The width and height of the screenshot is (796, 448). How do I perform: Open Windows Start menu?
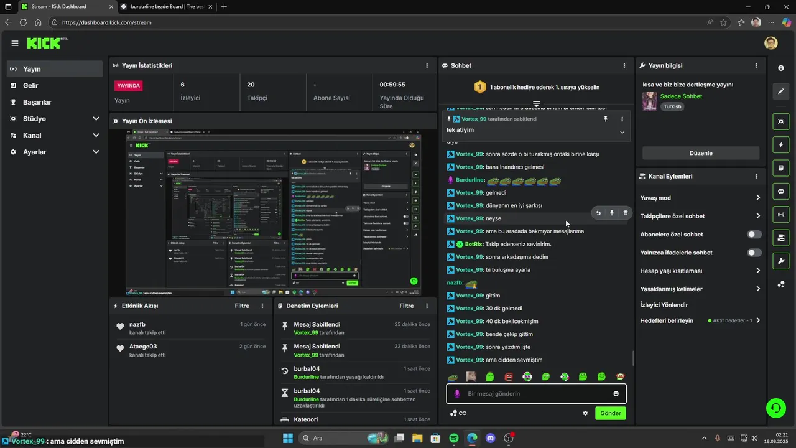[x=288, y=438]
